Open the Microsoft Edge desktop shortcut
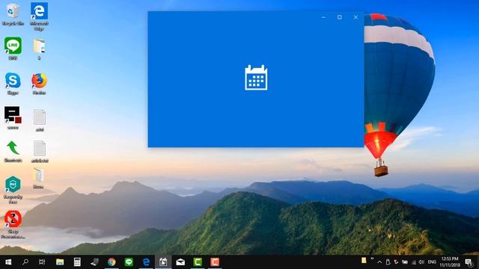Image resolution: width=479 pixels, height=269 pixels. click(39, 16)
